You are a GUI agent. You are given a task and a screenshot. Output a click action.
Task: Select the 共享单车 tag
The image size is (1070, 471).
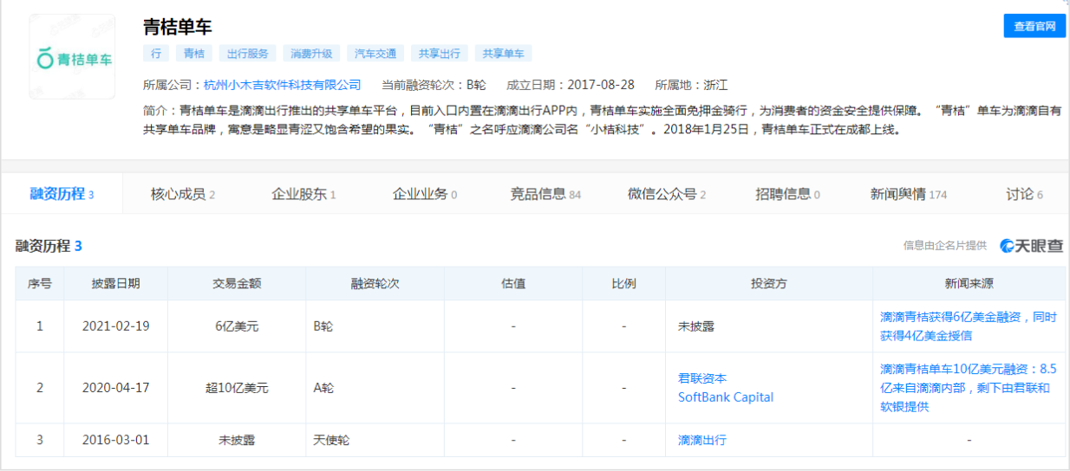point(503,53)
